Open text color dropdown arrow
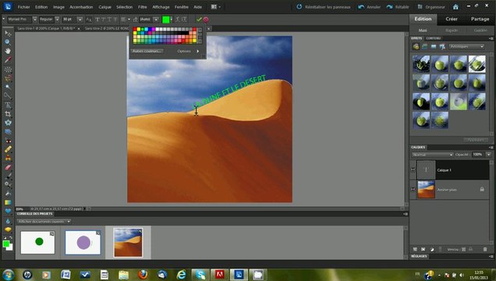Screen dimensions: 496x281 tap(172, 20)
